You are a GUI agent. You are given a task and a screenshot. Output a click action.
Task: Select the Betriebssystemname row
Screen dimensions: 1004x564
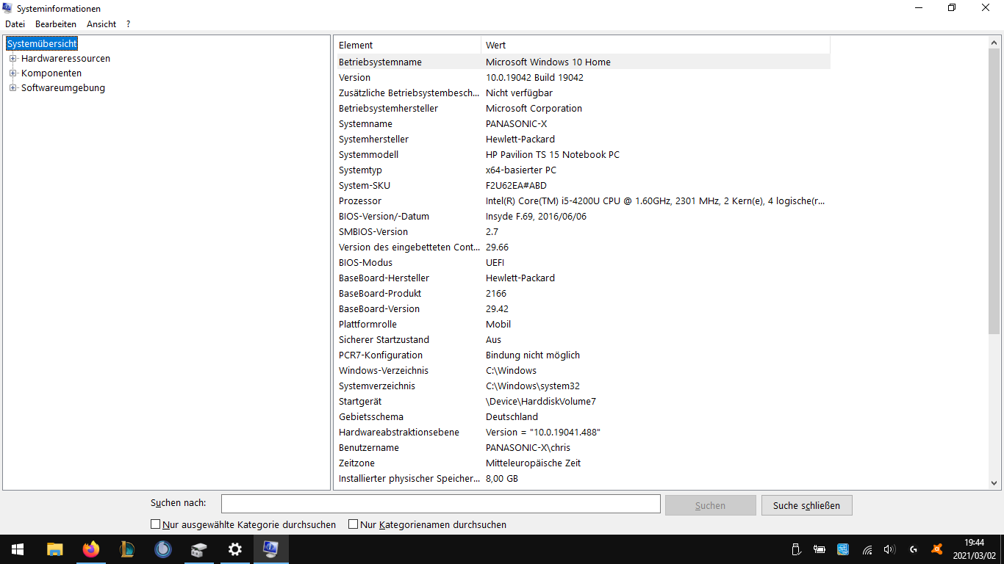click(x=583, y=62)
